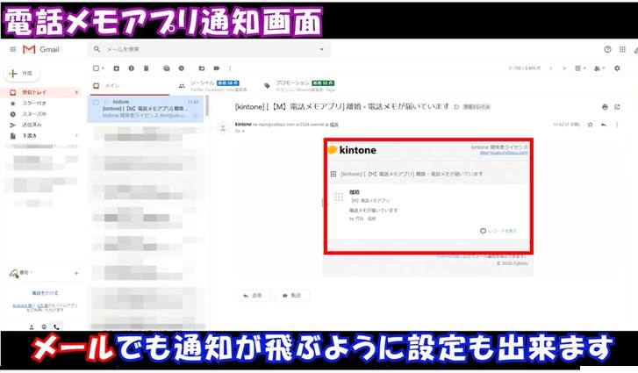Image resolution: width=638 pixels, height=373 pixels.
Task: Open the 下書き drafts folder
Action: pyautogui.click(x=40, y=136)
